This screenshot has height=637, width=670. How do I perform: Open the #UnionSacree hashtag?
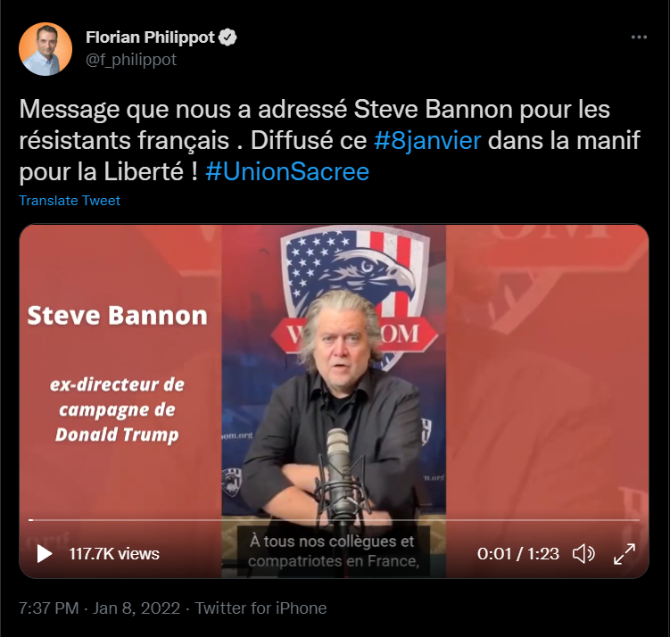pos(287,172)
